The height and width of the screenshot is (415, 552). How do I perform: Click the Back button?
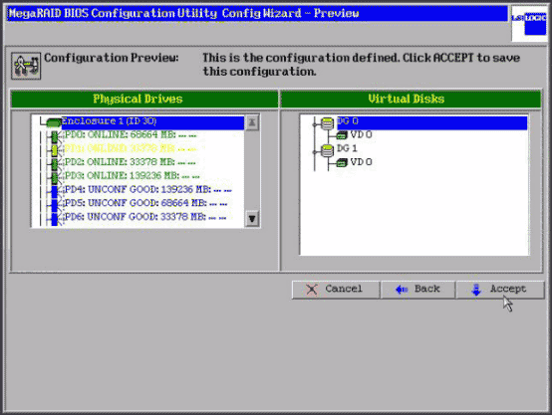(x=417, y=290)
